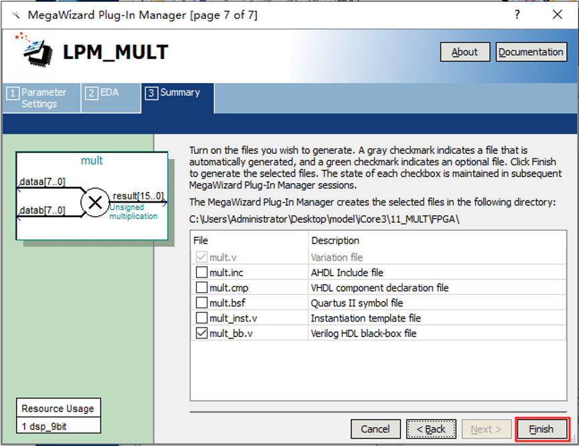Toggle the mult.bsf symbol file checkbox

pyautogui.click(x=201, y=303)
